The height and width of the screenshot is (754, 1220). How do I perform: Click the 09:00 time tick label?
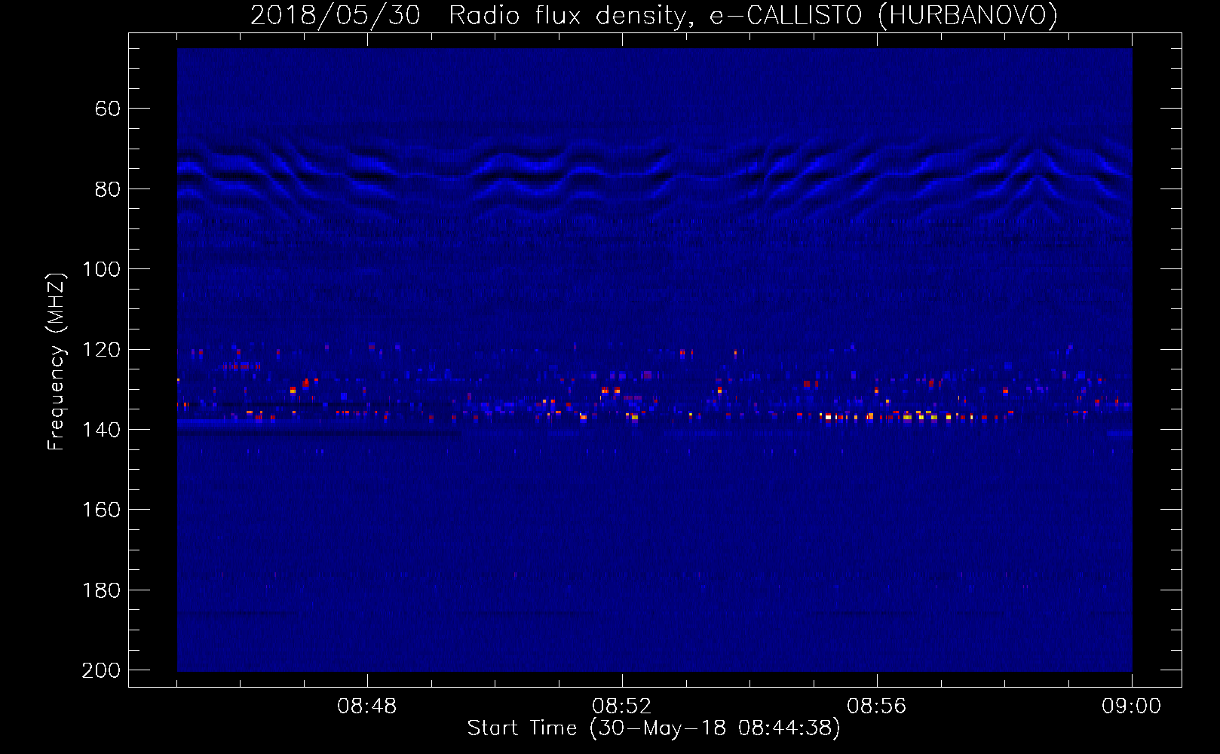(x=1132, y=706)
